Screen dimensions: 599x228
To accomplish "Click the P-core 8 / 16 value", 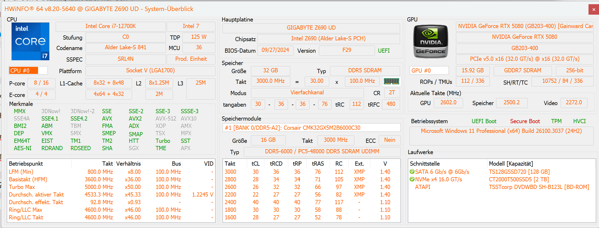I will [x=41, y=83].
